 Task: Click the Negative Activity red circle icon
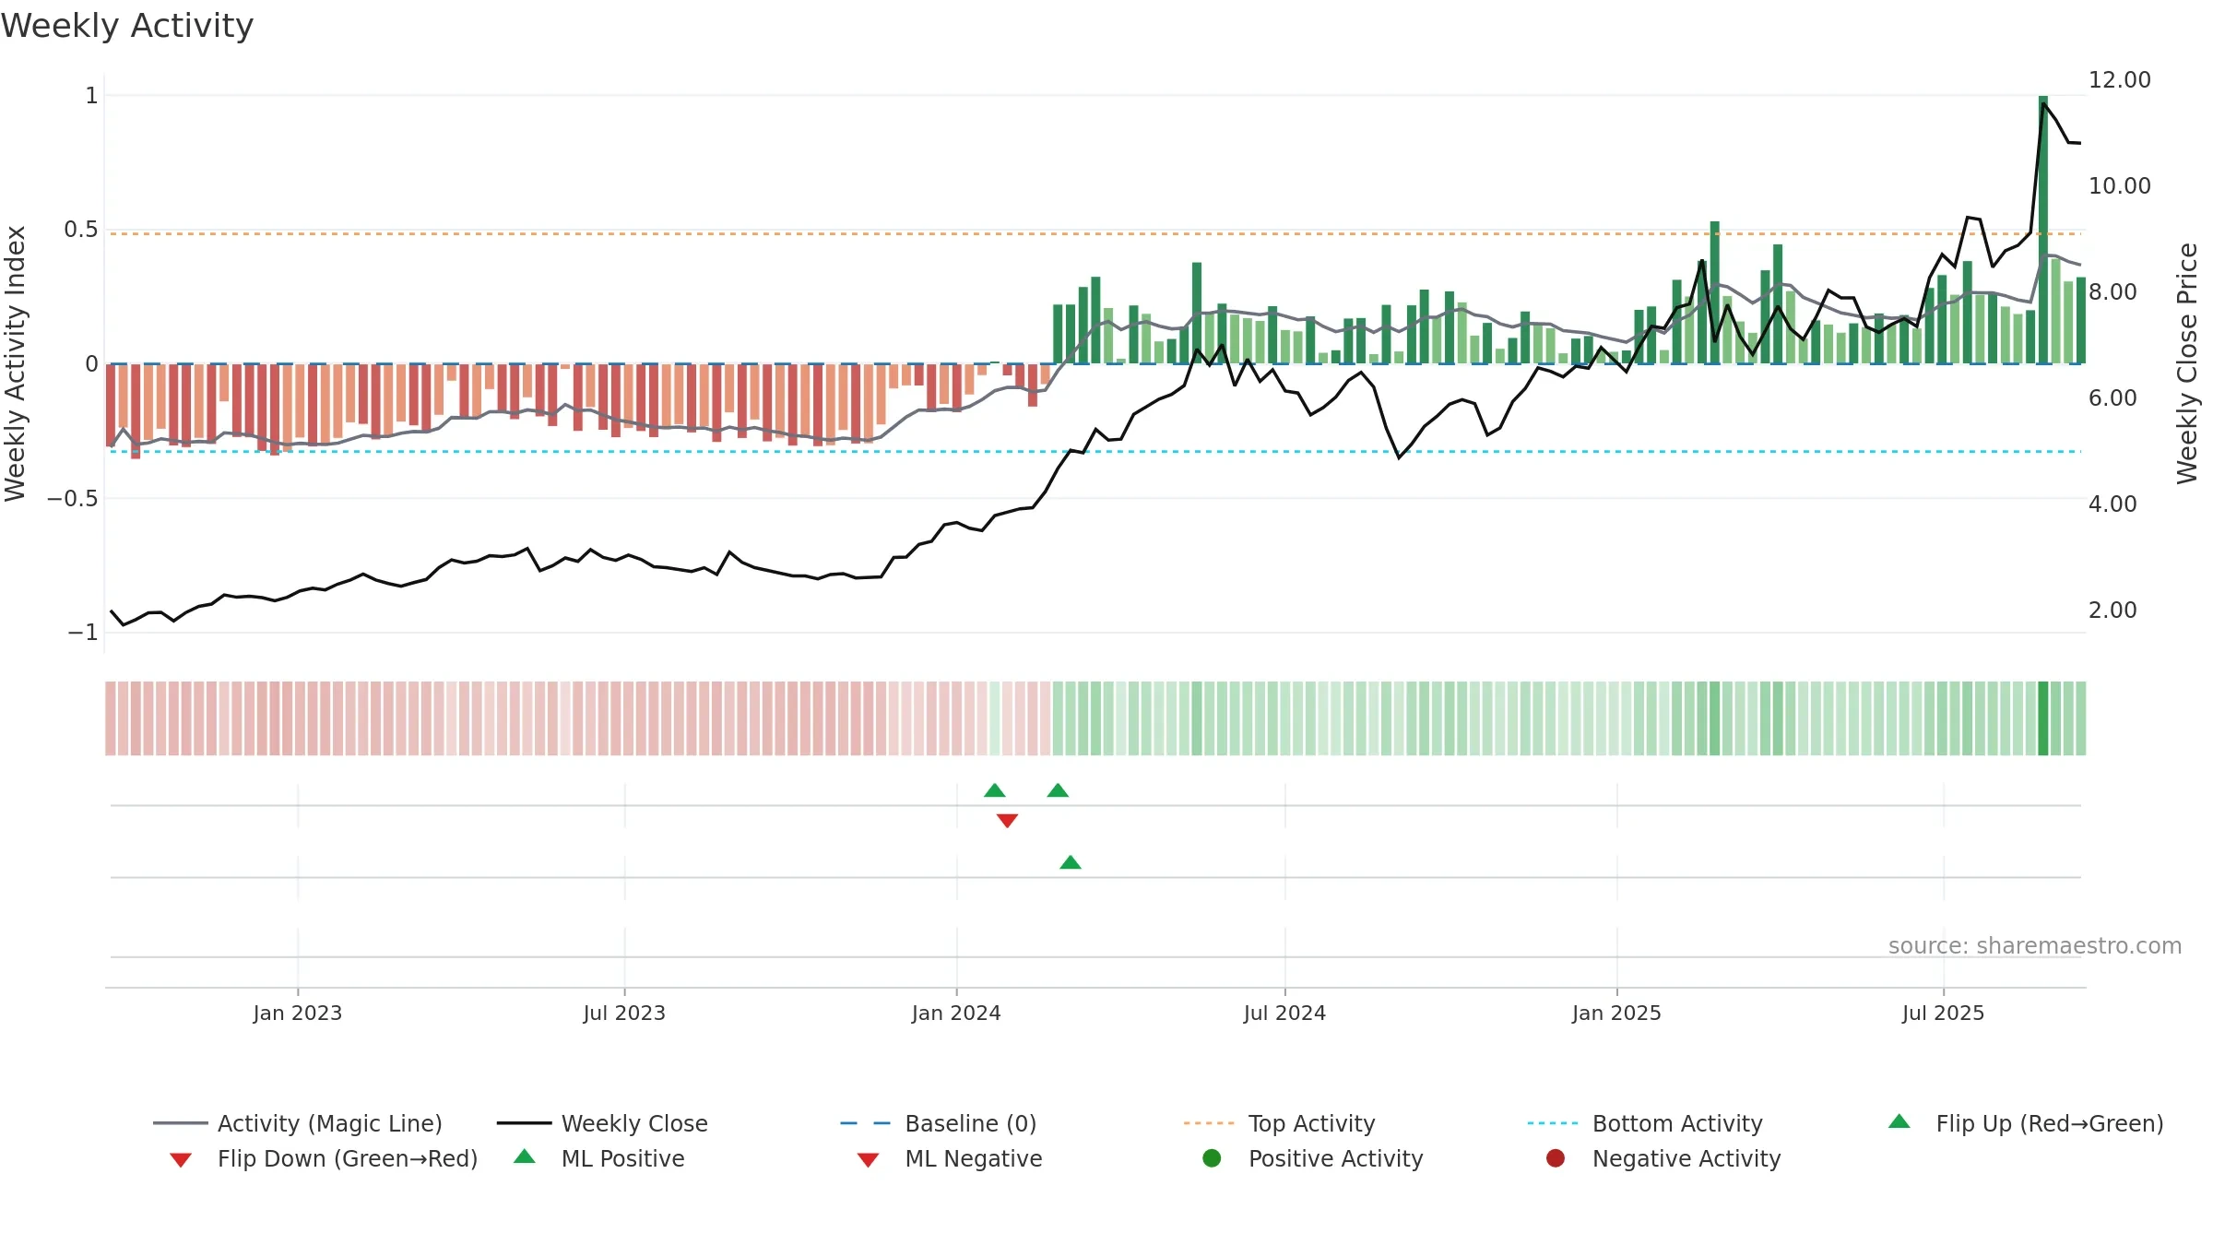[x=1556, y=1158]
